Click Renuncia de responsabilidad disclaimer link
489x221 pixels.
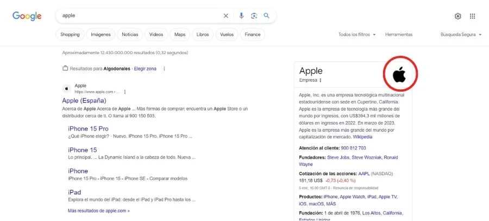(x=355, y=188)
